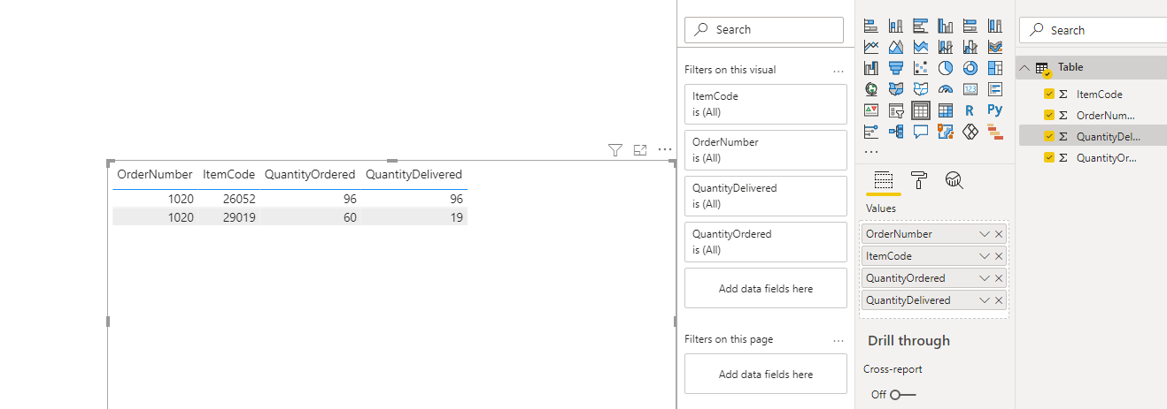1167x409 pixels.
Task: Remove ItemCode from Values
Action: click(x=999, y=256)
